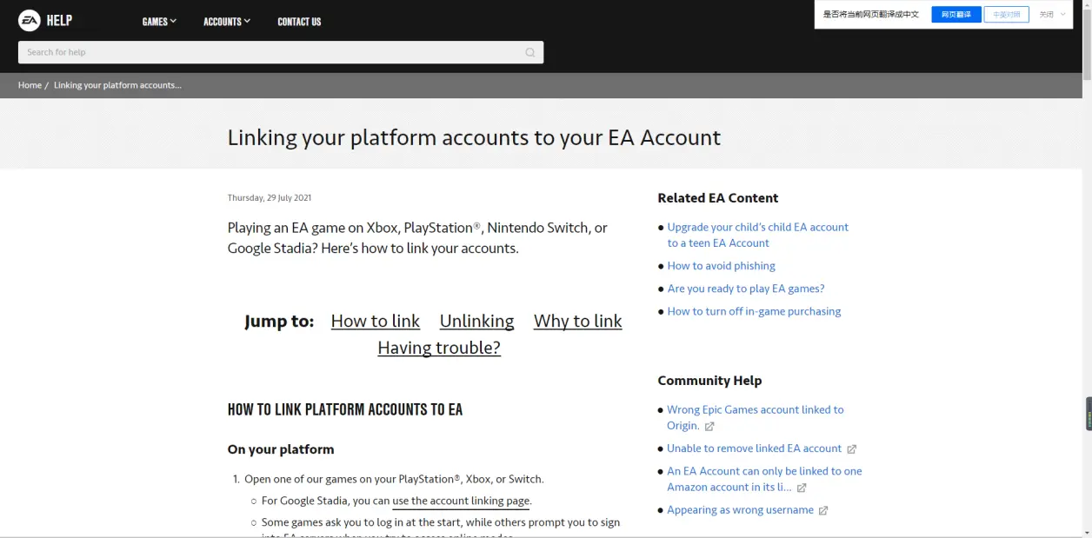Open the GAMES menu
This screenshot has width=1092, height=538.
pos(159,22)
